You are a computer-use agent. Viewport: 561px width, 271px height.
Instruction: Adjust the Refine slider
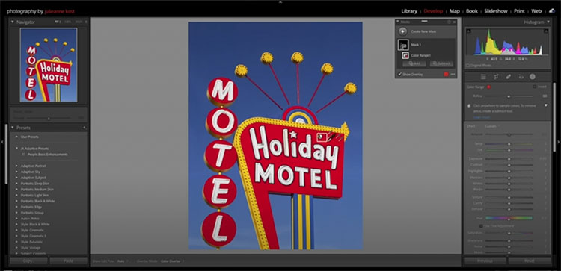[x=509, y=96]
